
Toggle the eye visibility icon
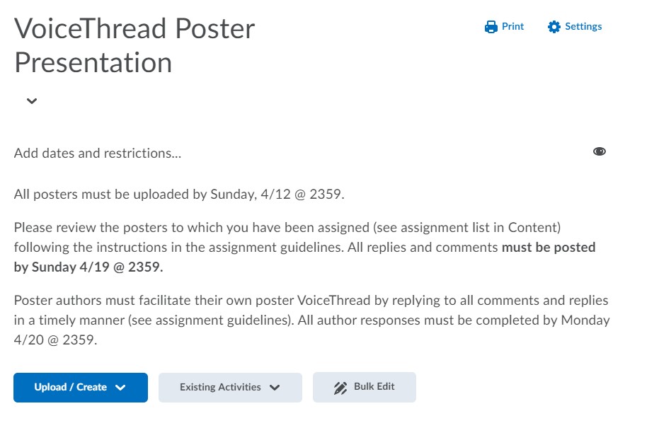600,151
